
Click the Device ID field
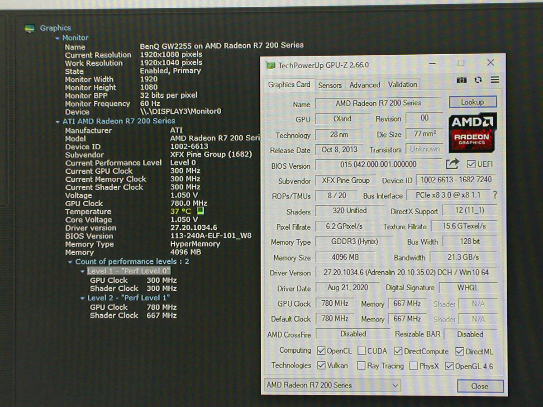456,180
